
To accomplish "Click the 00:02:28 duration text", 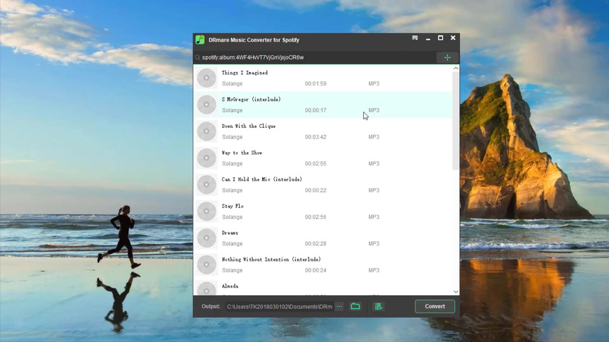I will (315, 243).
